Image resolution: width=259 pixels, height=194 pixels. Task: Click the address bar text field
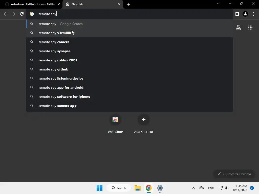pos(129,14)
